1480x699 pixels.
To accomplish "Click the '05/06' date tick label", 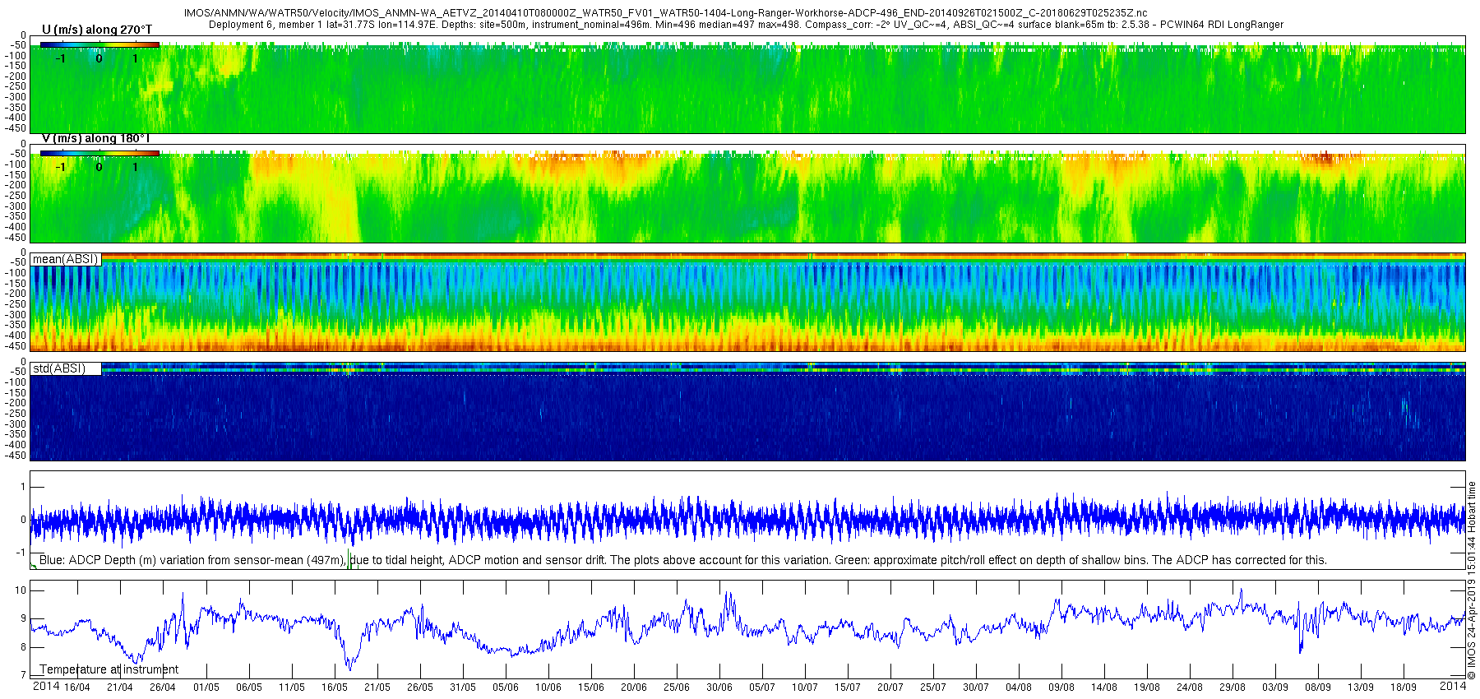I will [505, 687].
